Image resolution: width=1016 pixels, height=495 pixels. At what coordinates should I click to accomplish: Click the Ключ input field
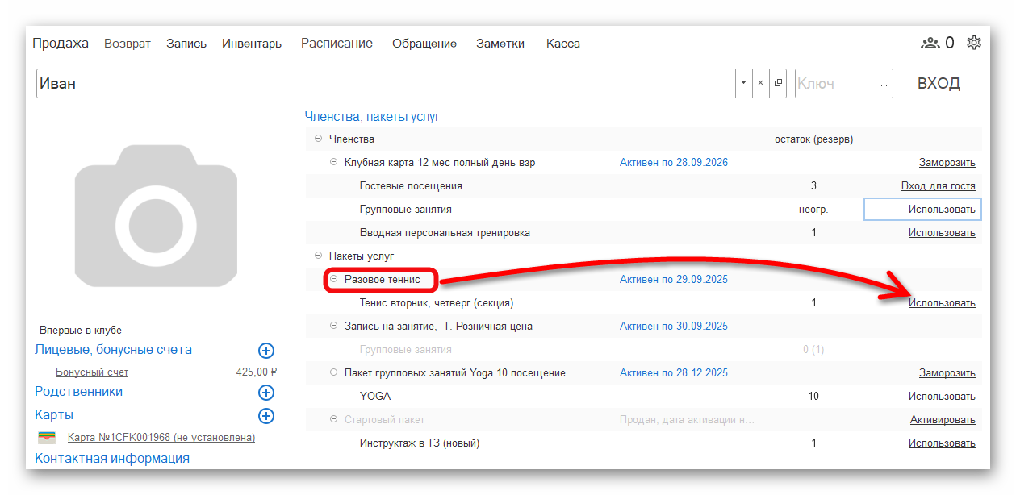pos(834,83)
